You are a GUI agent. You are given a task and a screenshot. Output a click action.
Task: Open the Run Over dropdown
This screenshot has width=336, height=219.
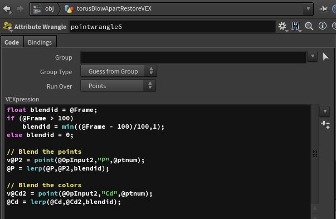click(118, 86)
